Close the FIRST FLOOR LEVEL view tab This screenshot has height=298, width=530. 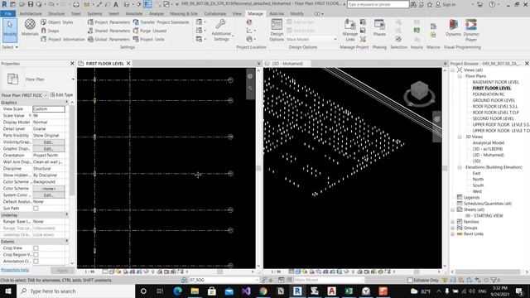(128, 64)
